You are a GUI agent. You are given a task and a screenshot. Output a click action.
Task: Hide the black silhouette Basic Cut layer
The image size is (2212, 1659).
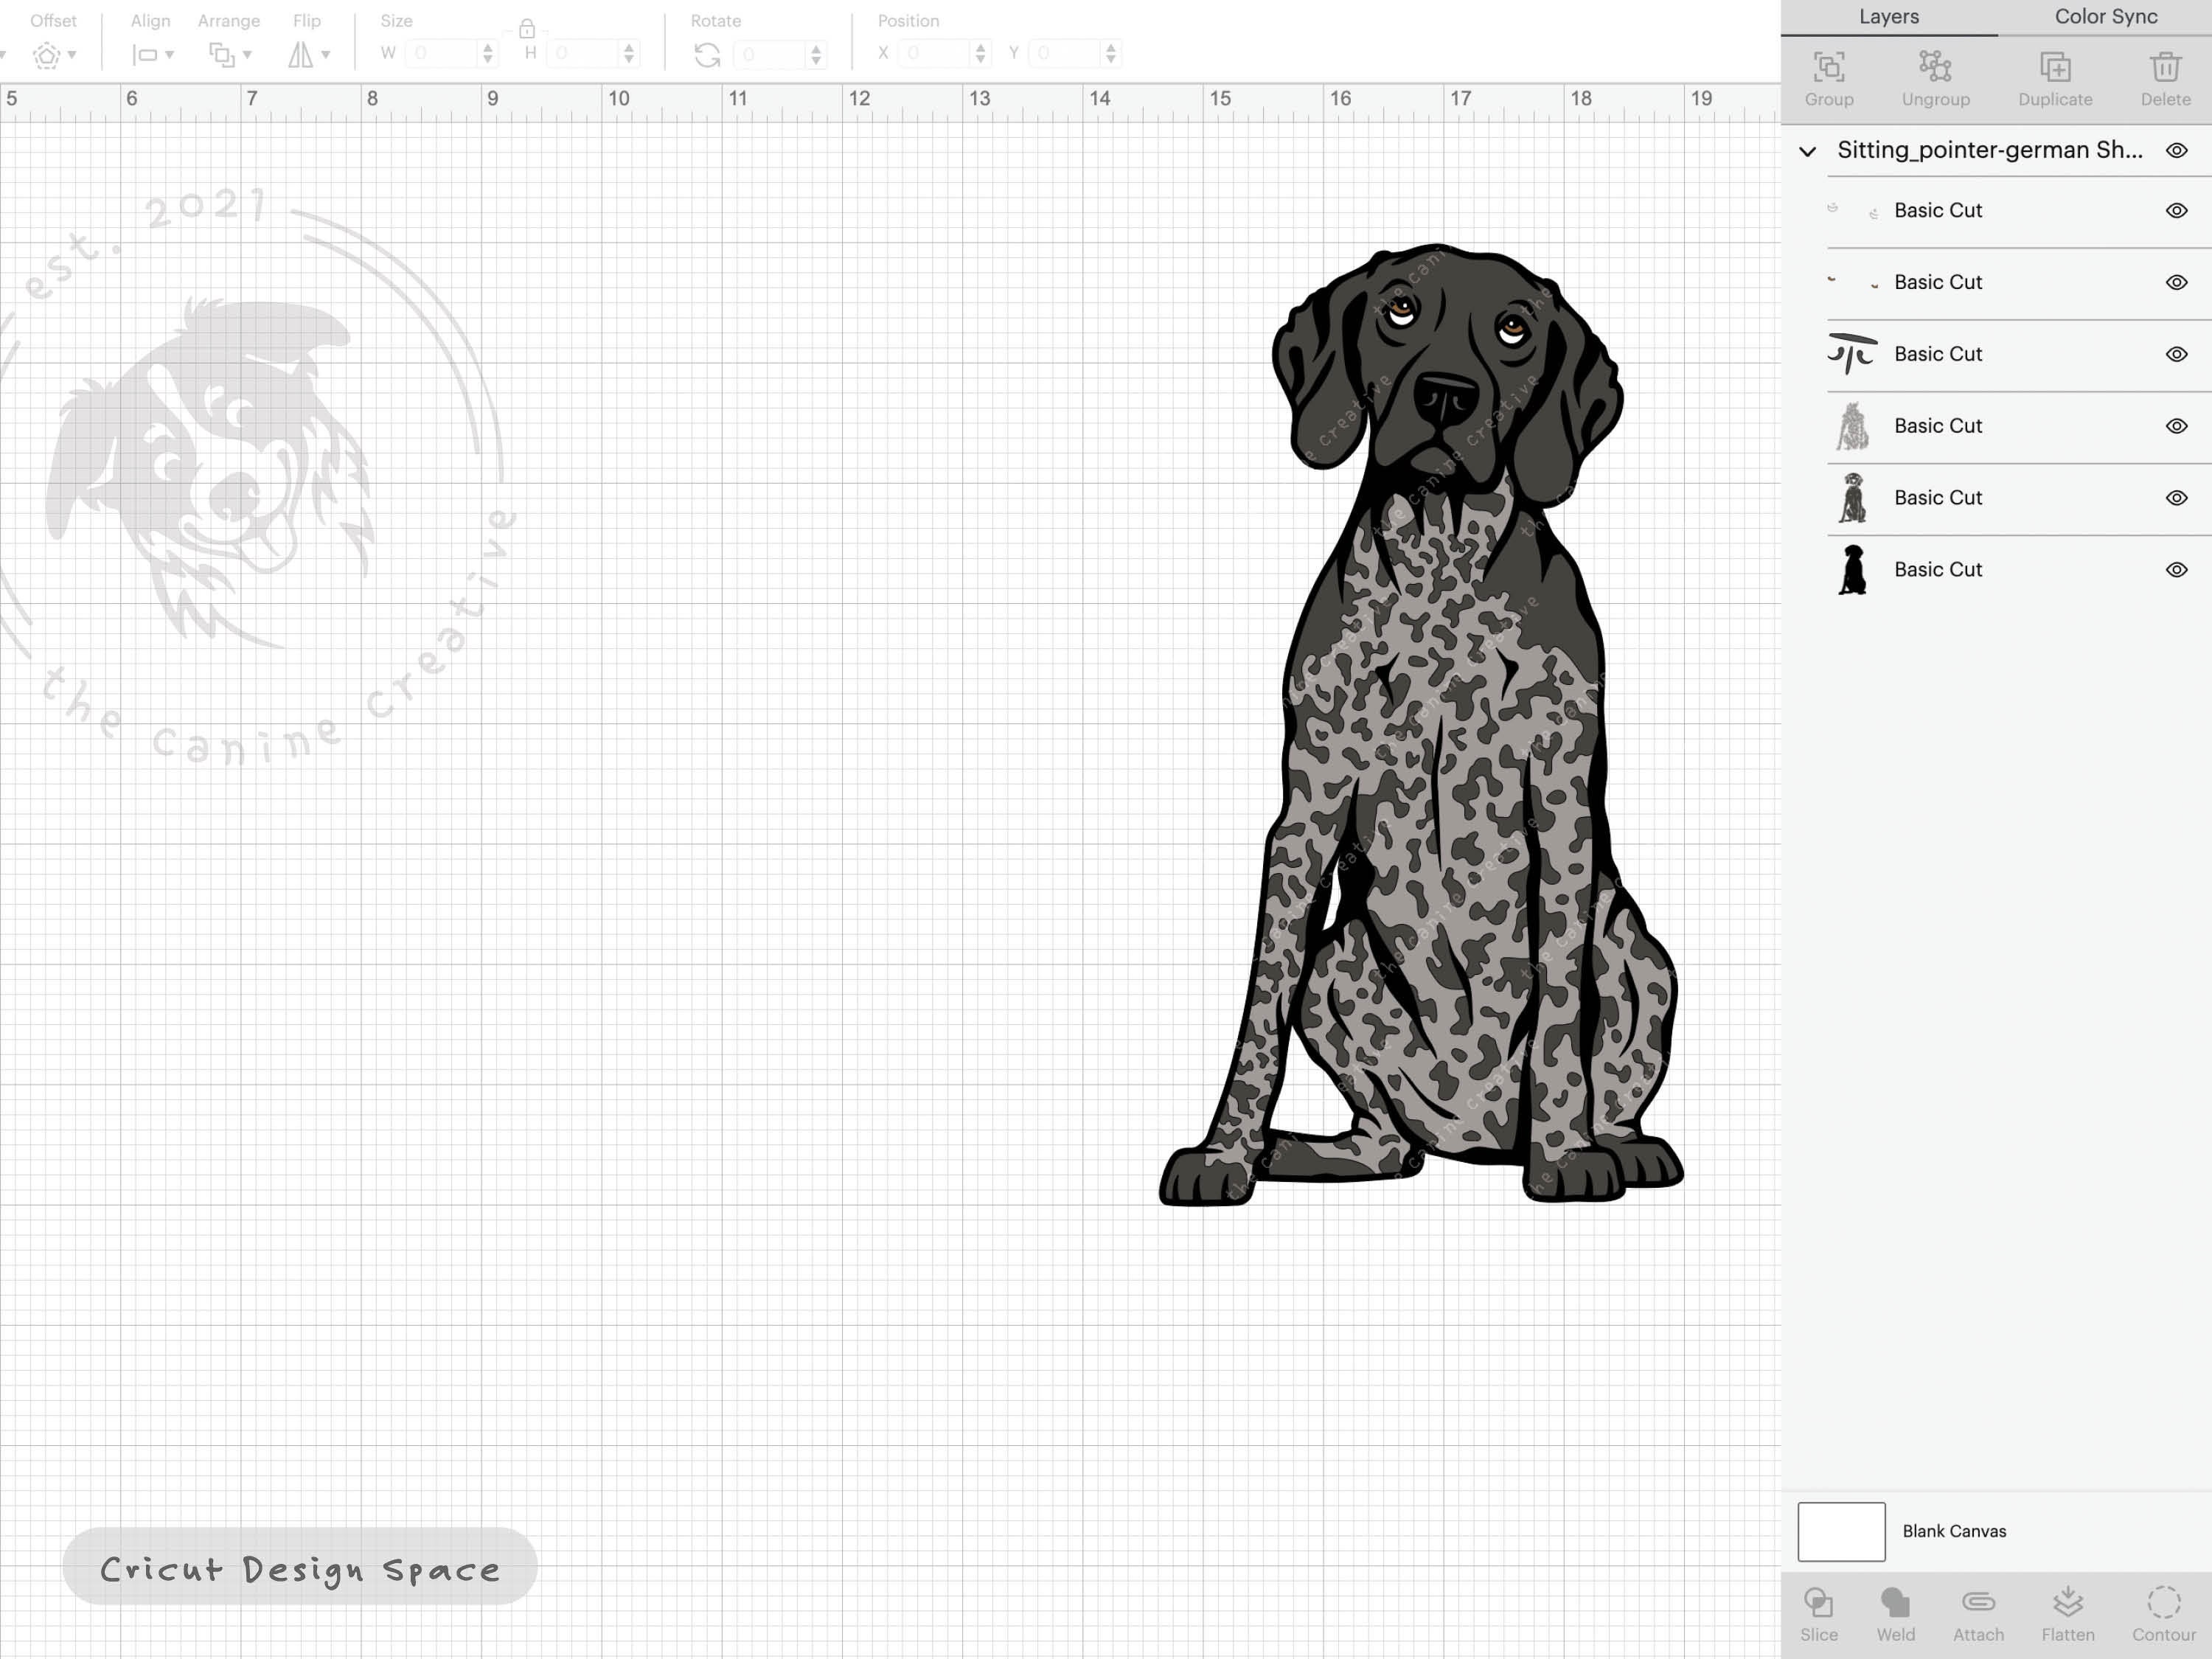coord(2177,569)
